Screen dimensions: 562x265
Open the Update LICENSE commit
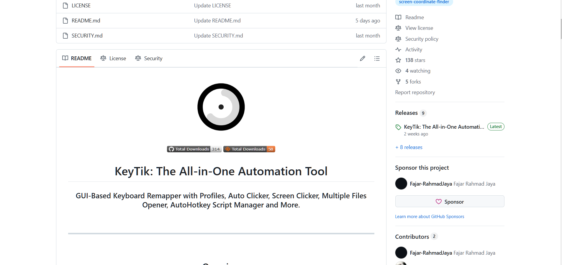pyautogui.click(x=212, y=6)
